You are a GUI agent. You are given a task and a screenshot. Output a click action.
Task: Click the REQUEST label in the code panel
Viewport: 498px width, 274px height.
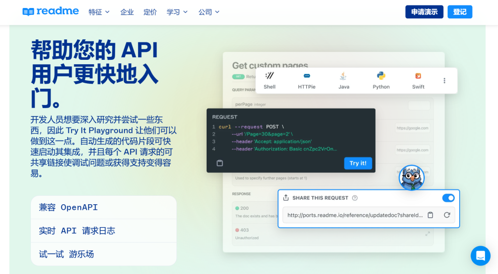pos(225,117)
